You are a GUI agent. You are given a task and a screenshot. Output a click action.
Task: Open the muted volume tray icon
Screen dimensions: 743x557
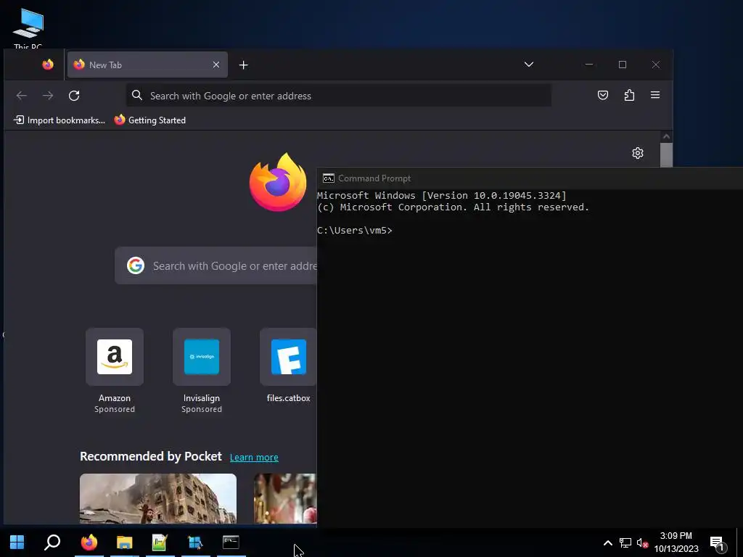pyautogui.click(x=642, y=542)
